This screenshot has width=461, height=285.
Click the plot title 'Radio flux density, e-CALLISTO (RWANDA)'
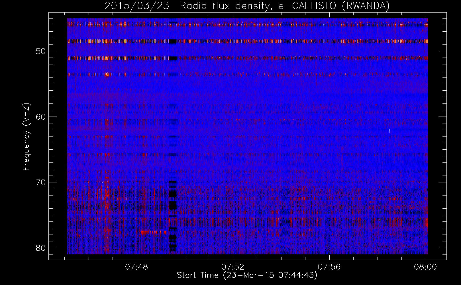[x=285, y=6]
